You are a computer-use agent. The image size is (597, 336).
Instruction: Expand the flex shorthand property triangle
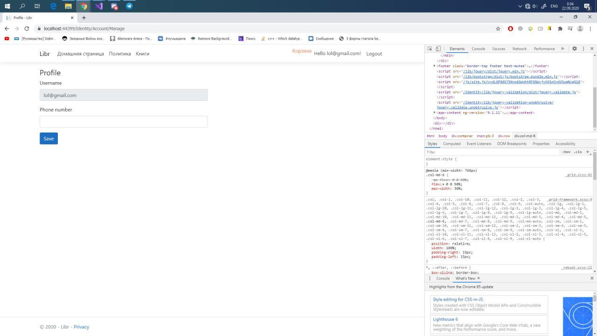coord(444,184)
